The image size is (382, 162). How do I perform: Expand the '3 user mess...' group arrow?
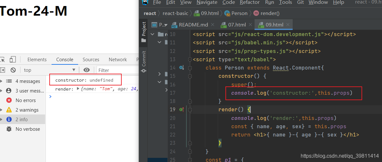click(x=1, y=91)
